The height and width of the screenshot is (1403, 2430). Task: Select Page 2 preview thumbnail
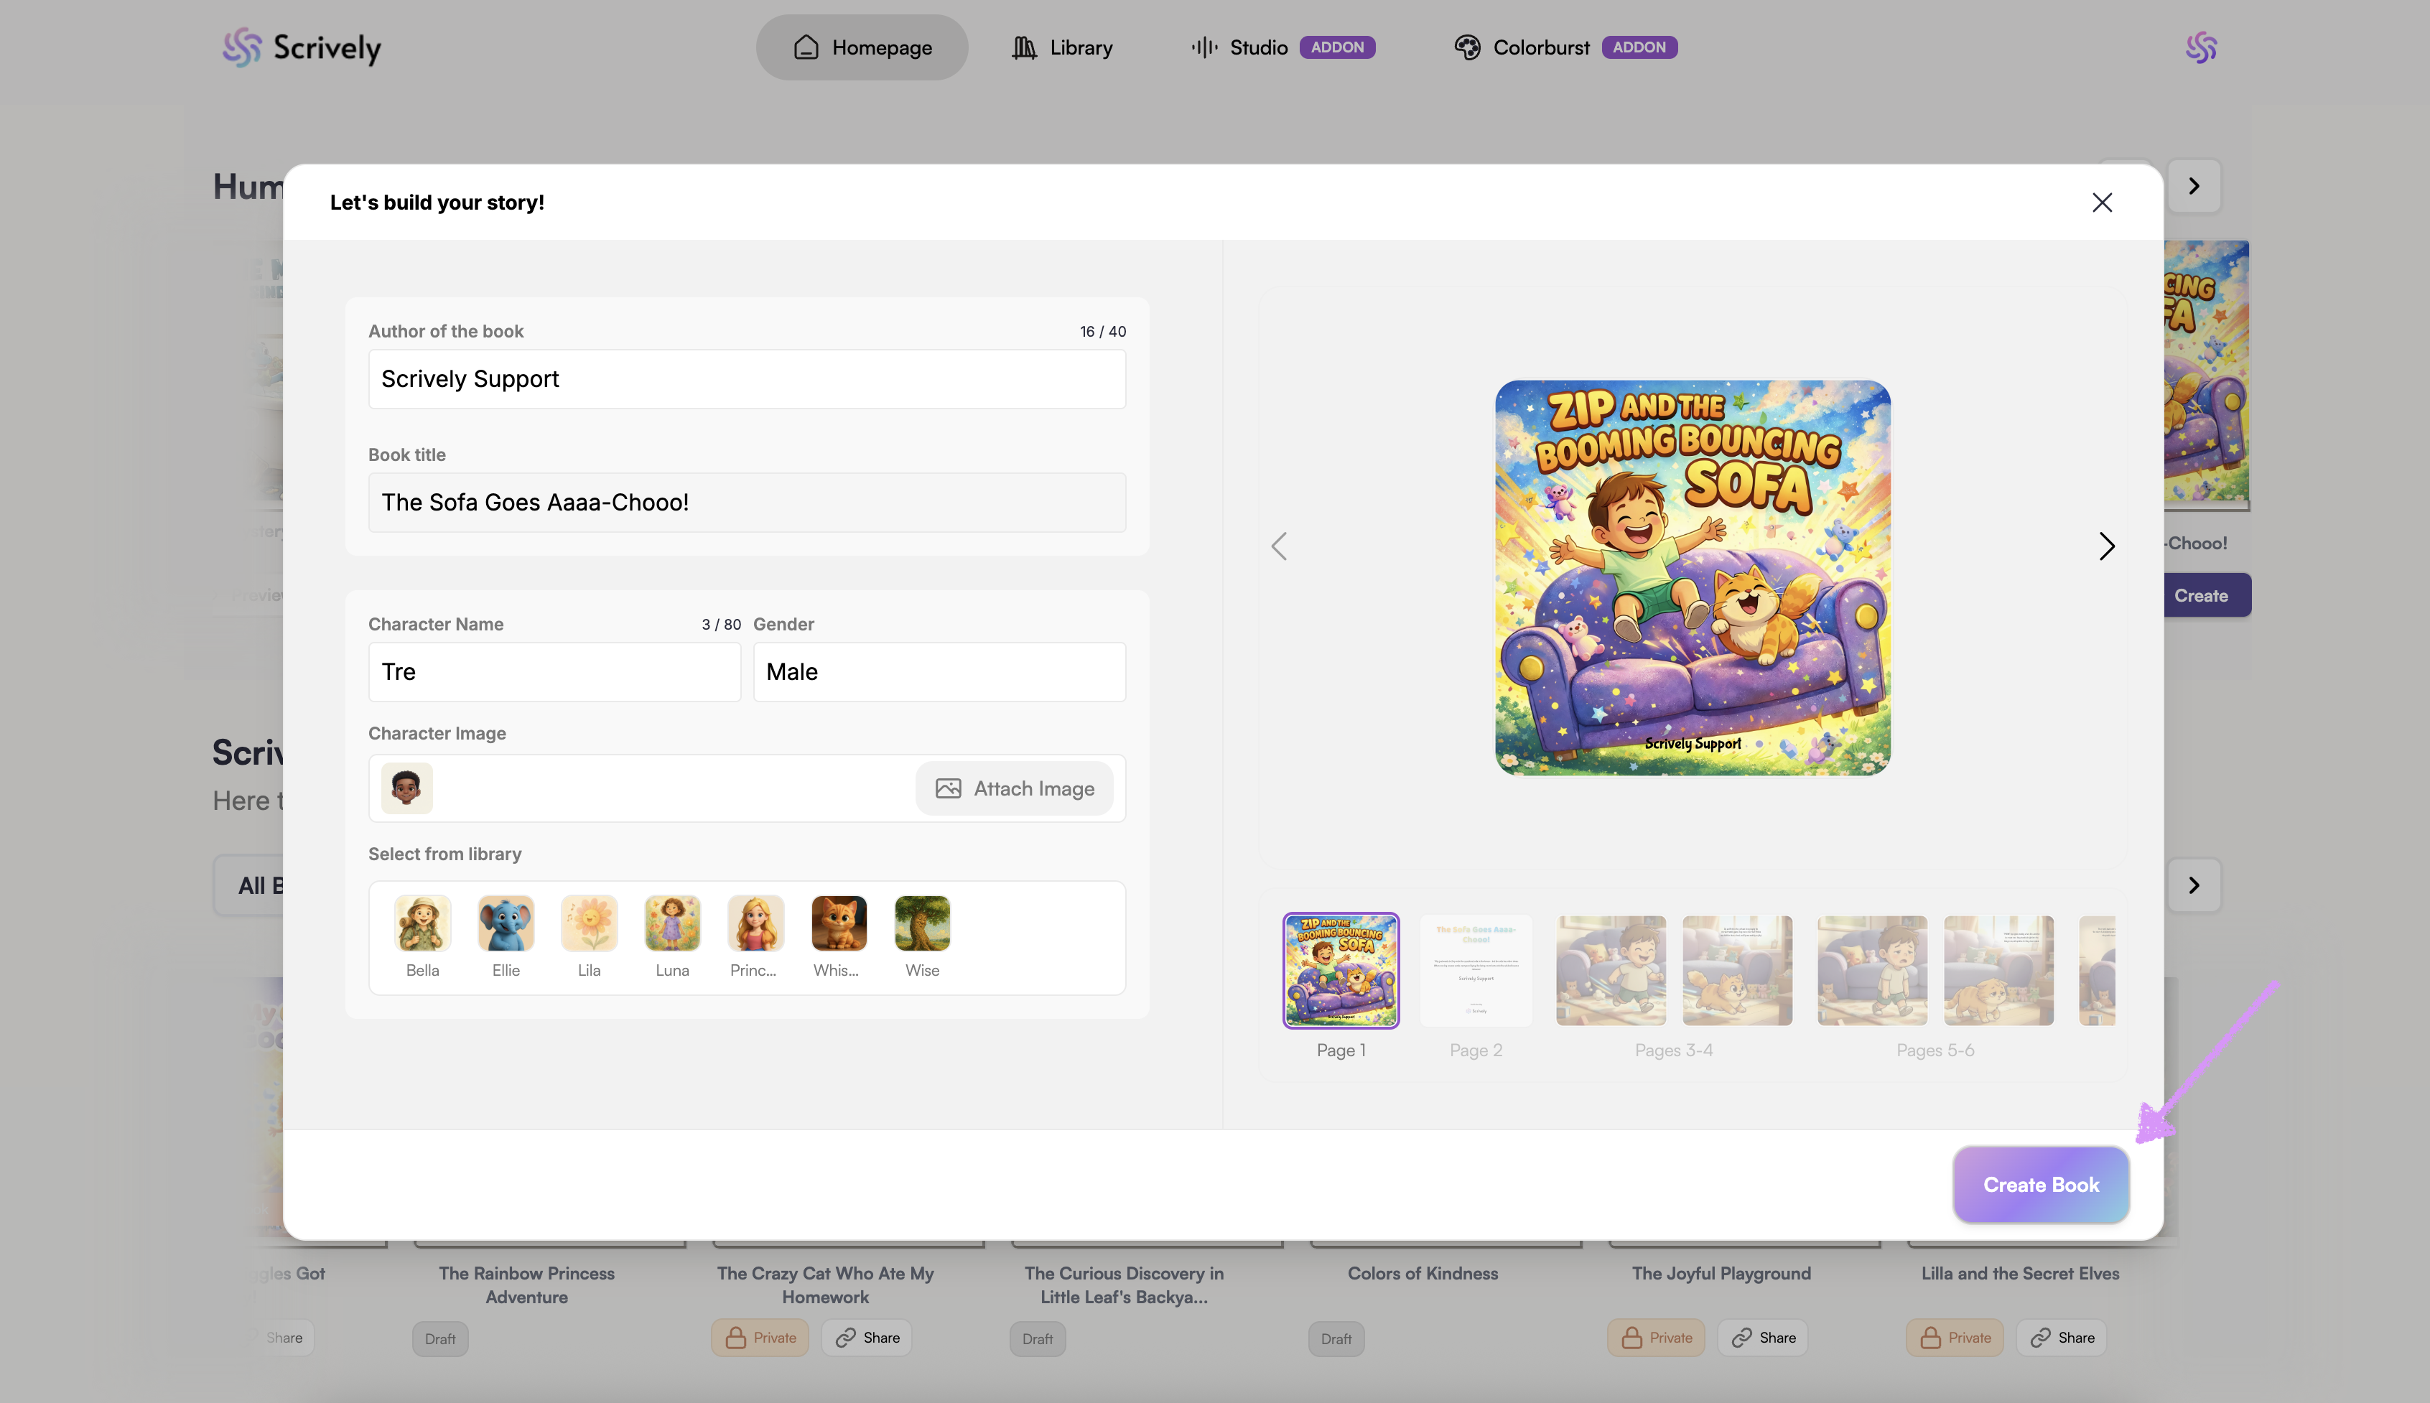click(1475, 971)
